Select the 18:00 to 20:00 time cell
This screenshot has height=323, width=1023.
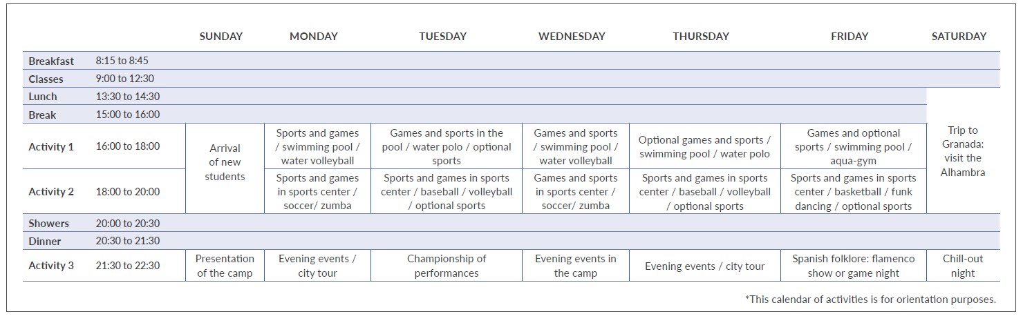pyautogui.click(x=127, y=192)
